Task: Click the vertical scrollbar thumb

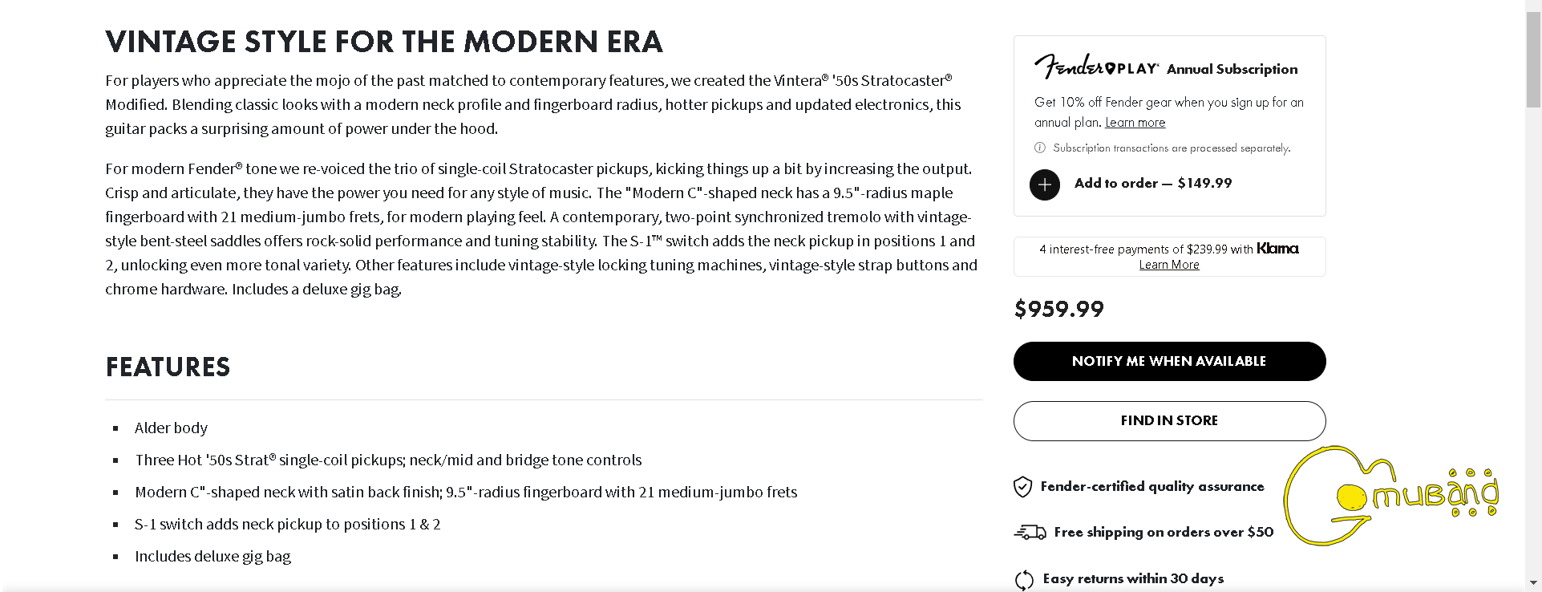Action: pos(1533,60)
